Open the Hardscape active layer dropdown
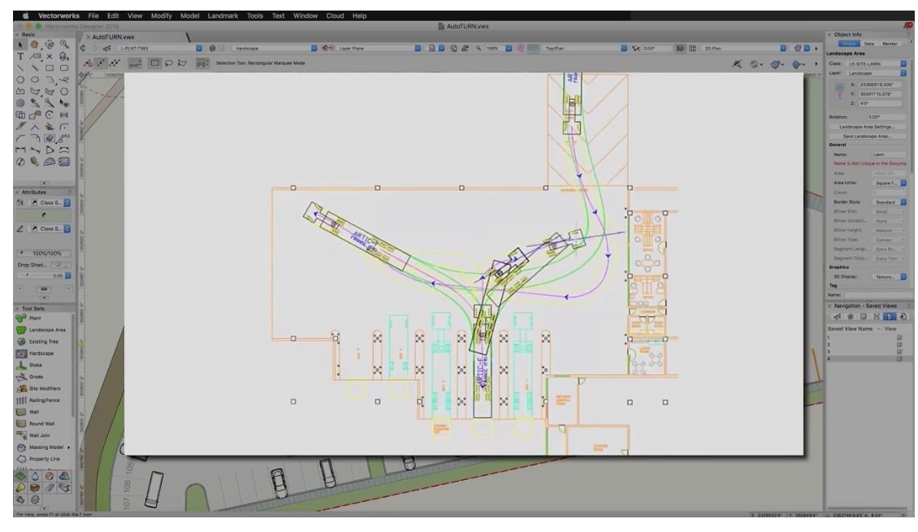The image size is (918, 532). [275, 48]
